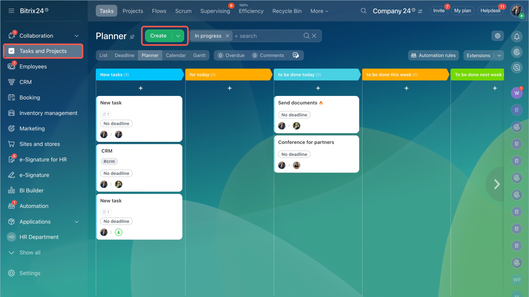Open the More menu in top navigation
Screen dimensions: 529x297
click(319, 11)
